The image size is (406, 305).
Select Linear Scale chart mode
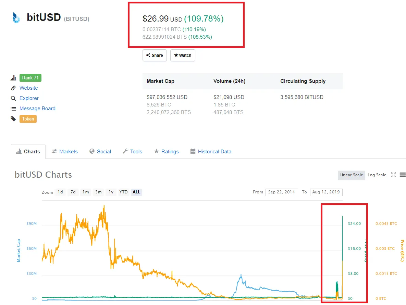click(x=352, y=175)
